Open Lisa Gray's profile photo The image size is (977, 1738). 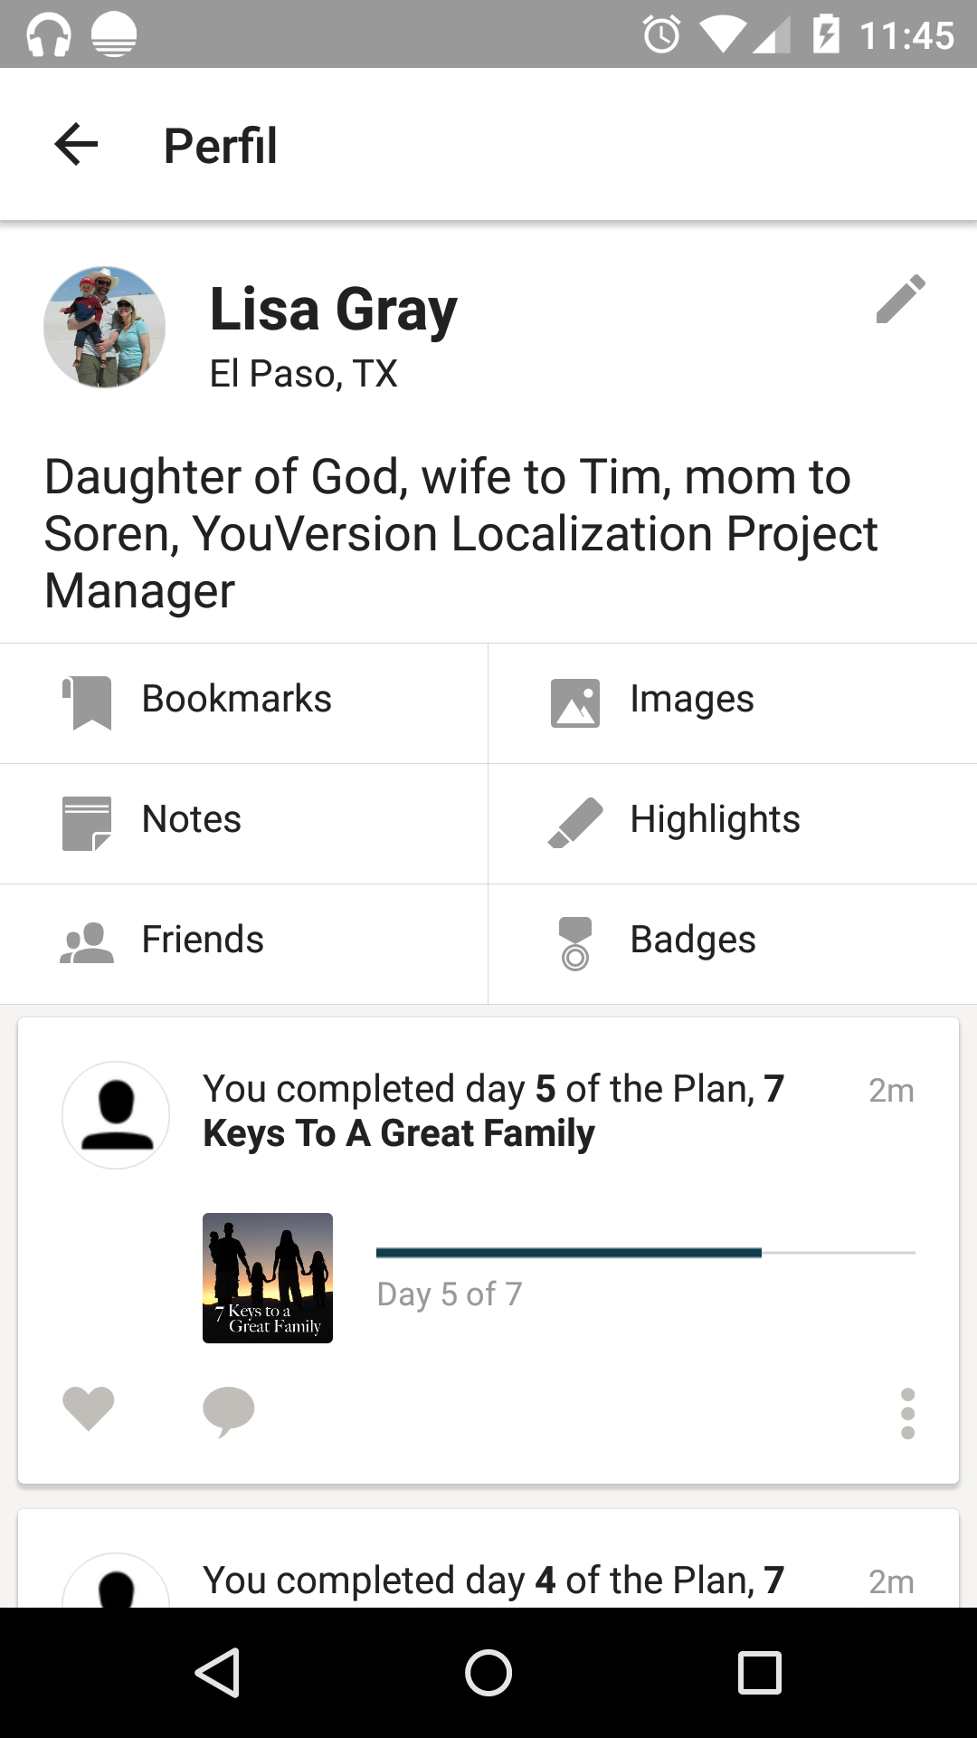[105, 328]
